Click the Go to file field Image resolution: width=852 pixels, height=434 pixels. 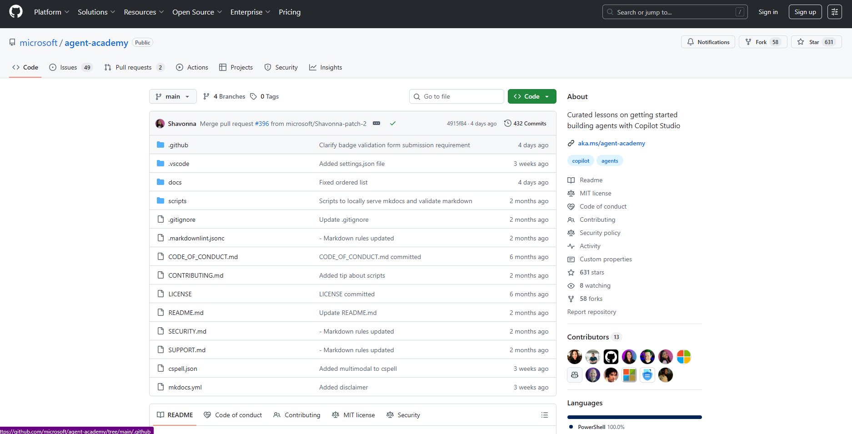coord(456,96)
